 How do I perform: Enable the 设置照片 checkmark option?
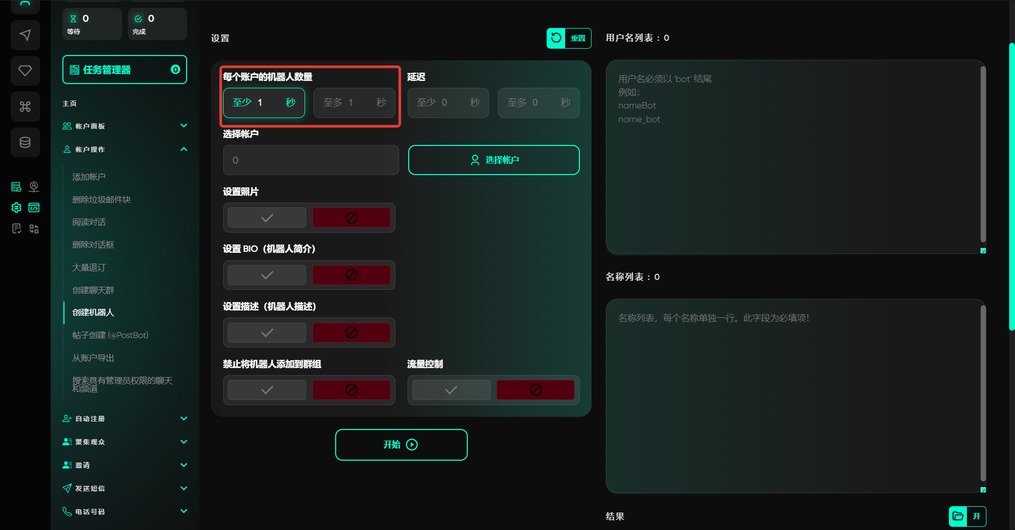267,218
